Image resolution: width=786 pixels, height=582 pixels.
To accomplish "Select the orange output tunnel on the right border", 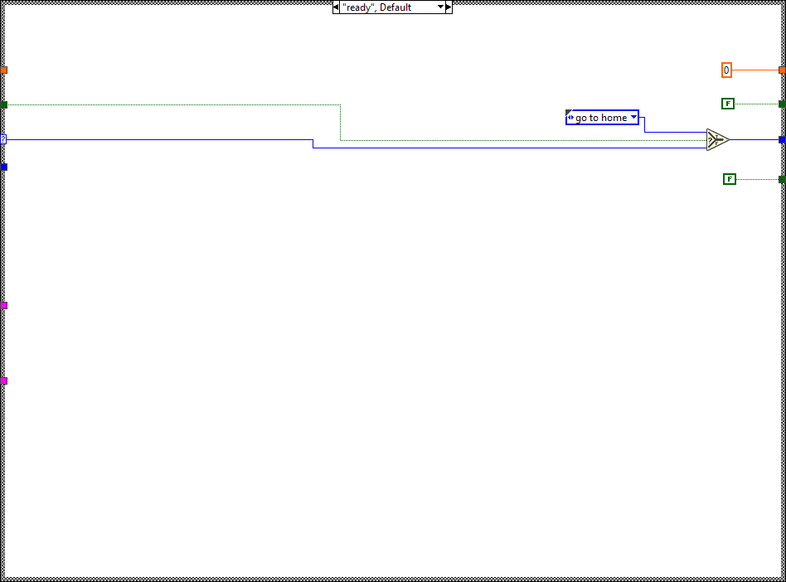I will [x=782, y=70].
